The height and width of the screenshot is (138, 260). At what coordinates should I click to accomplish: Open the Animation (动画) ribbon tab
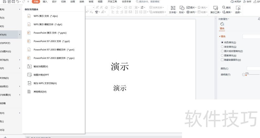[x=72, y=2]
